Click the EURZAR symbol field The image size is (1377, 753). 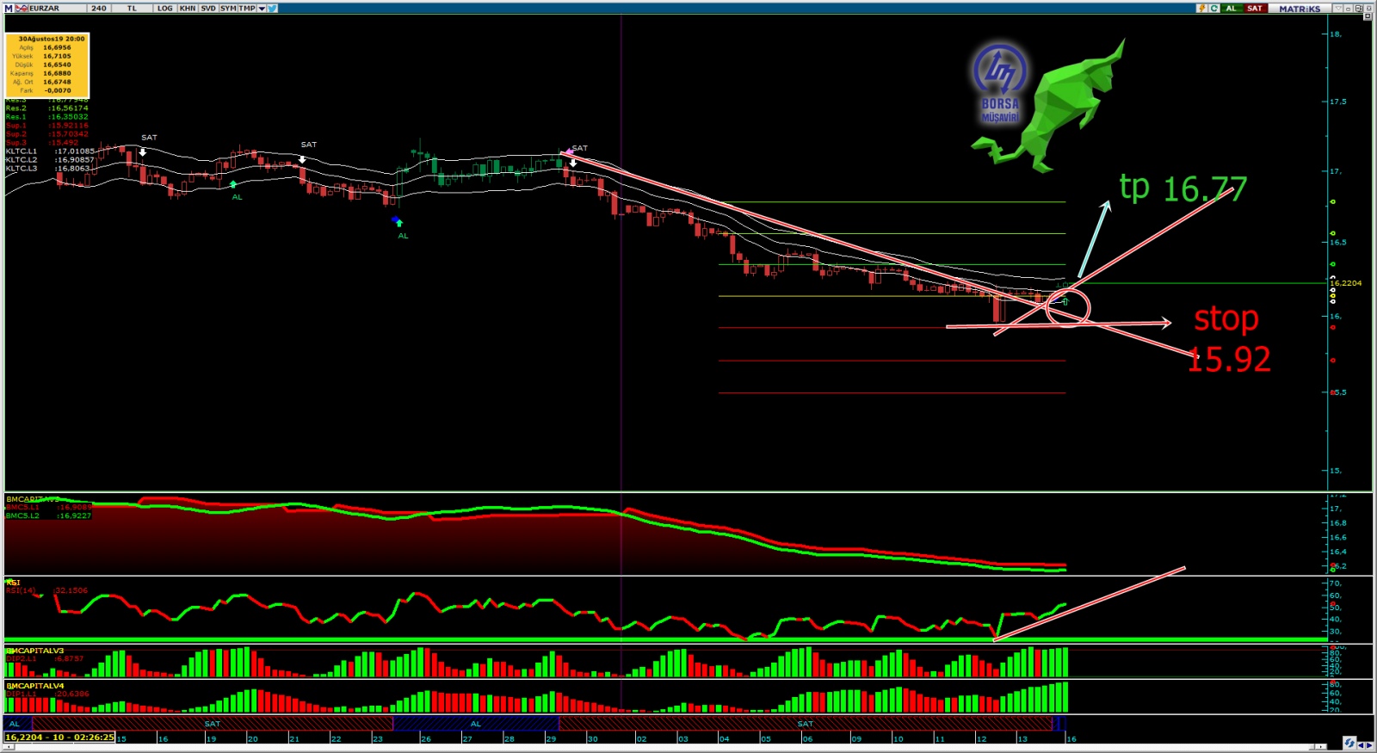tap(57, 8)
